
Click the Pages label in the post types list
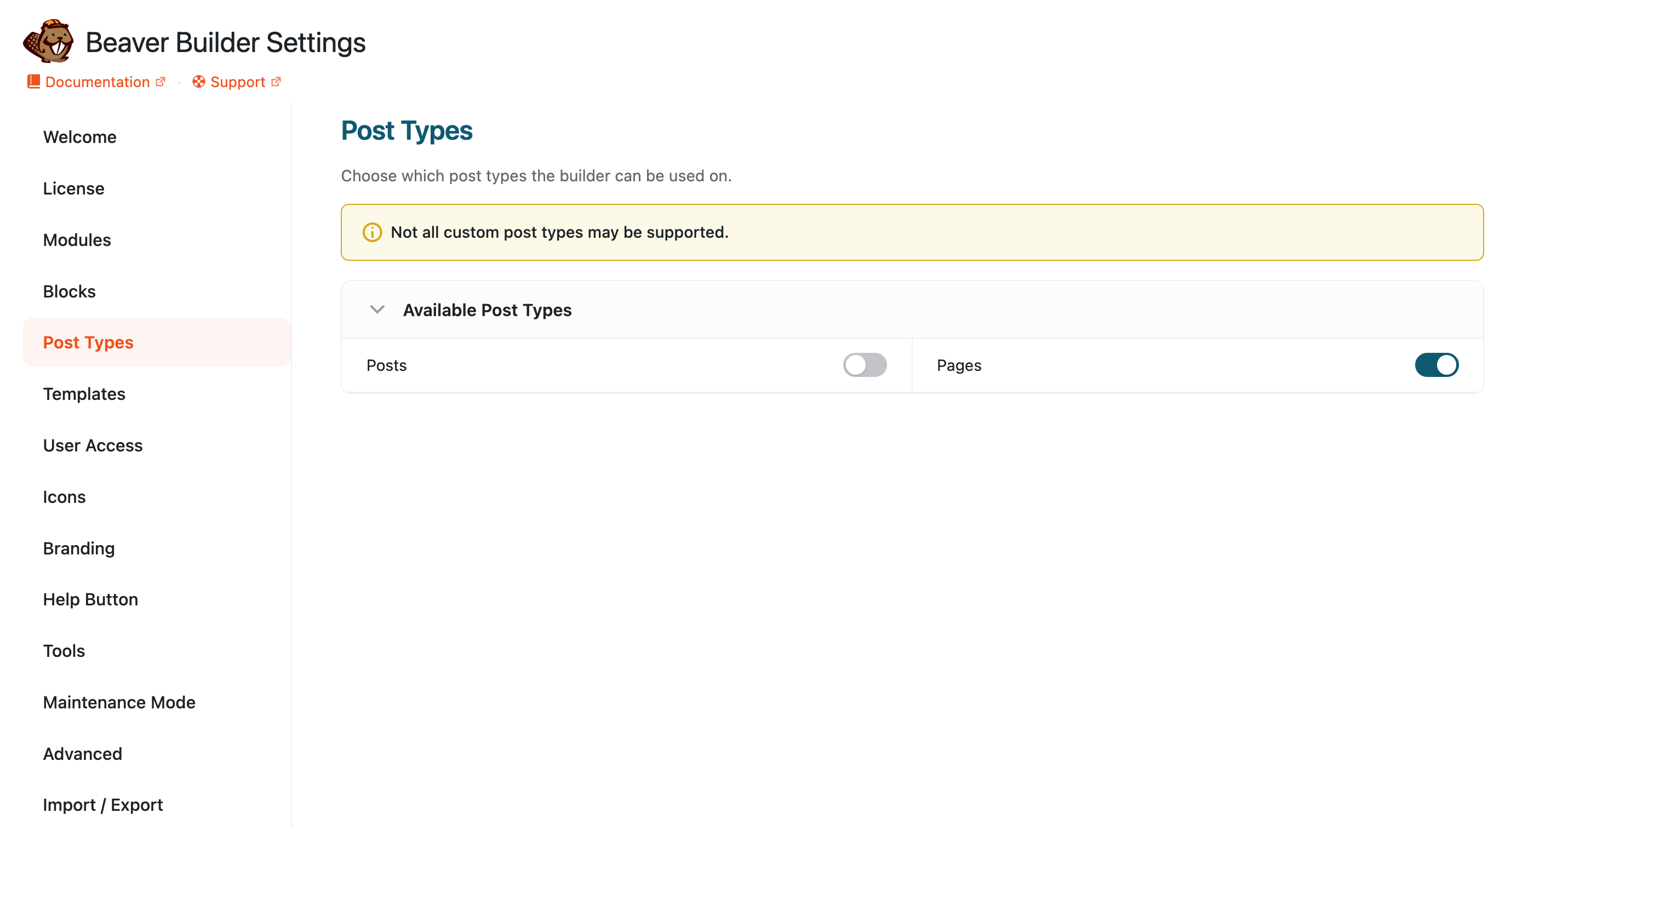[959, 365]
